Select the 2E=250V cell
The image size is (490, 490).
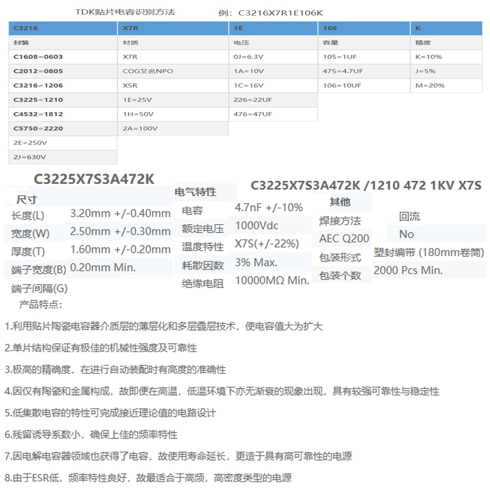(63, 143)
